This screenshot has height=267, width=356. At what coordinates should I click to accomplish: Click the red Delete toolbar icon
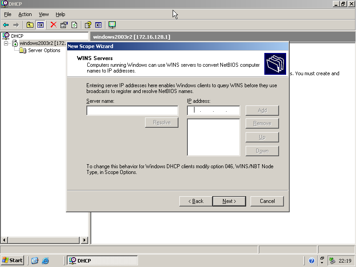click(x=53, y=25)
